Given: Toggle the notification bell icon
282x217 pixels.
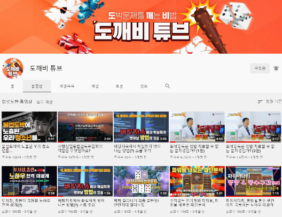Looking at the screenshot, I should [x=276, y=68].
